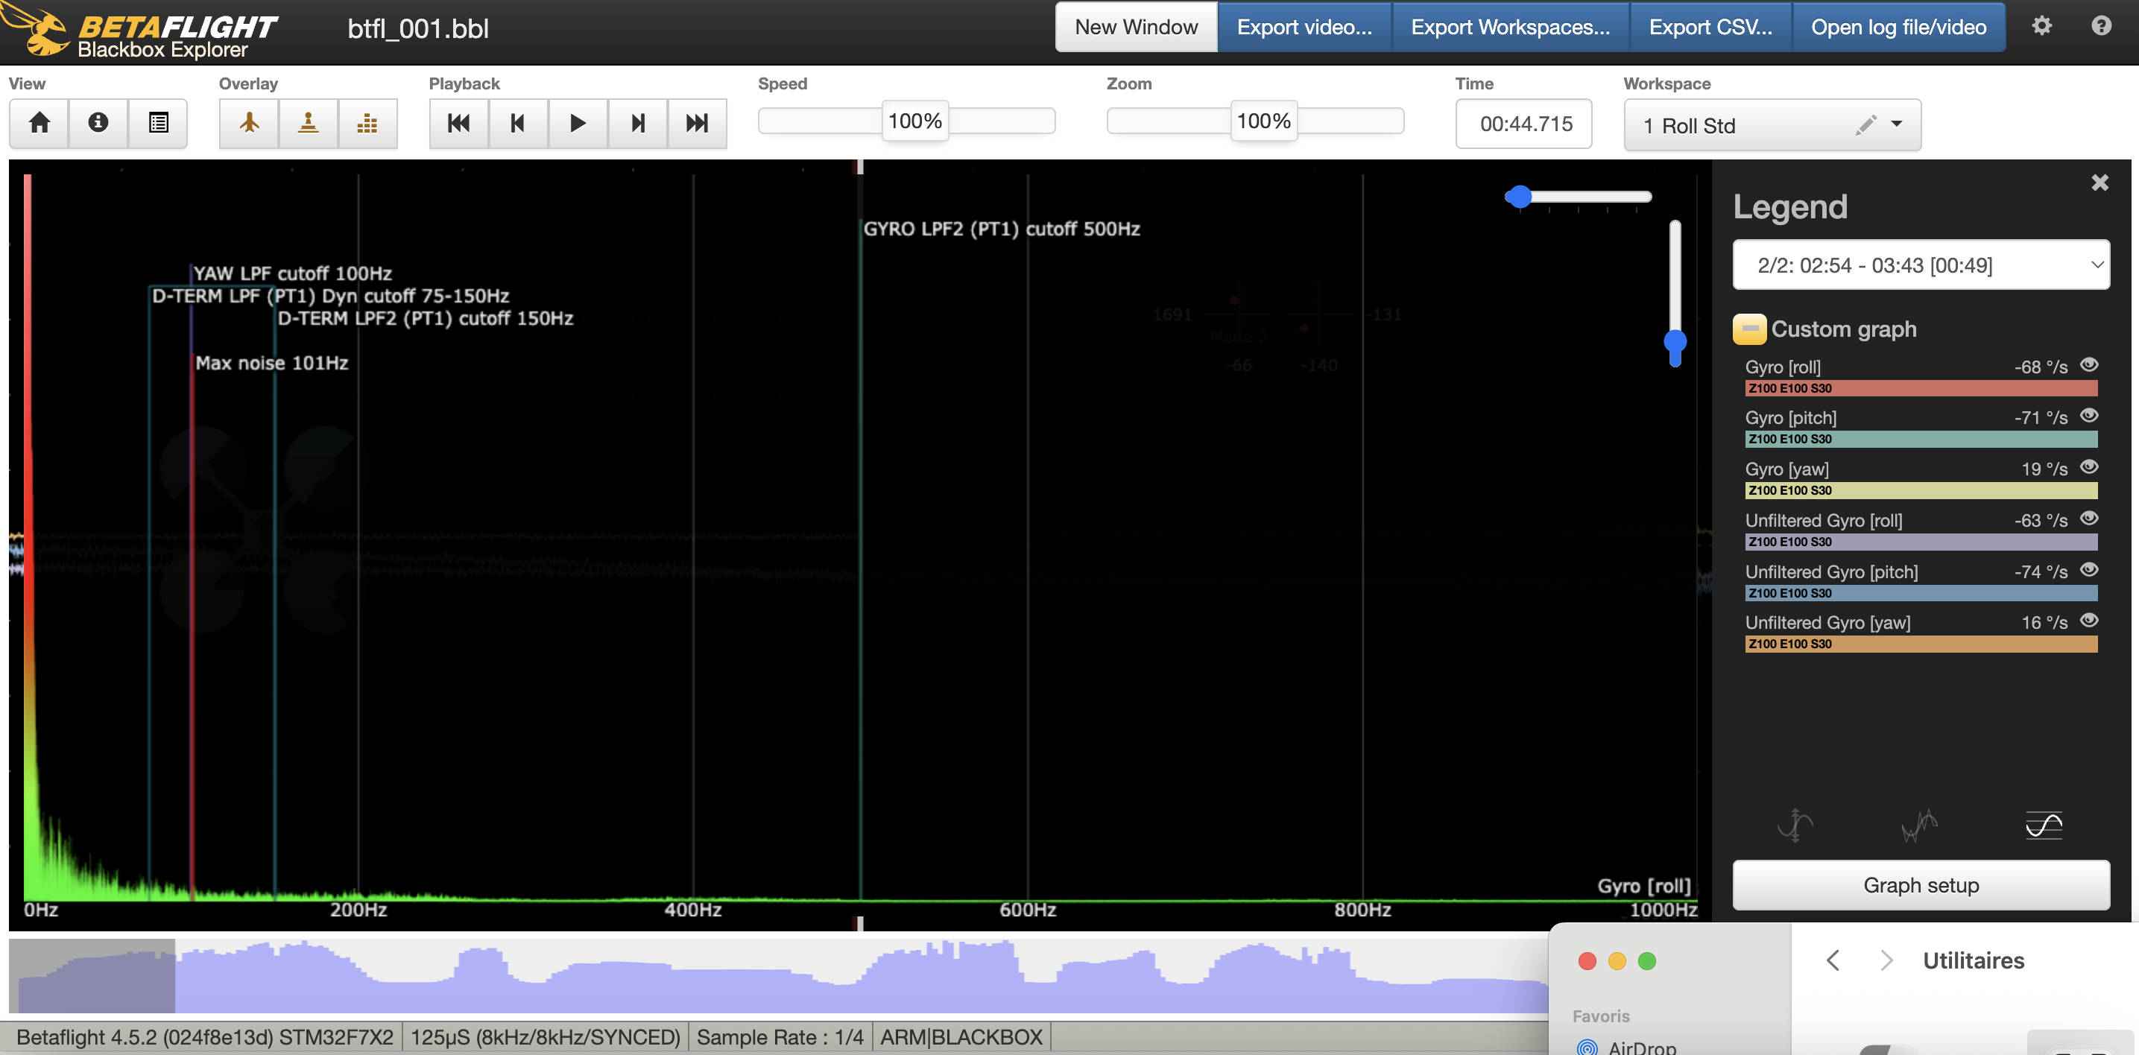Viewport: 2139px width, 1055px height.
Task: Click the Graph setup button
Action: click(x=1921, y=885)
